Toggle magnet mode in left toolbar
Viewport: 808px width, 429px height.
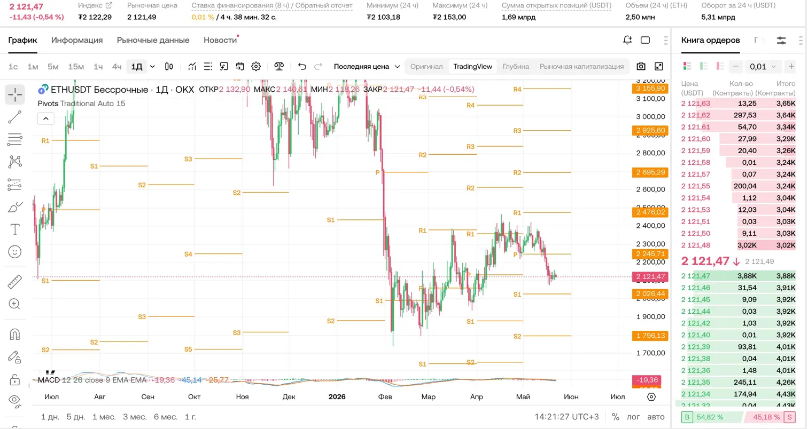(x=15, y=334)
